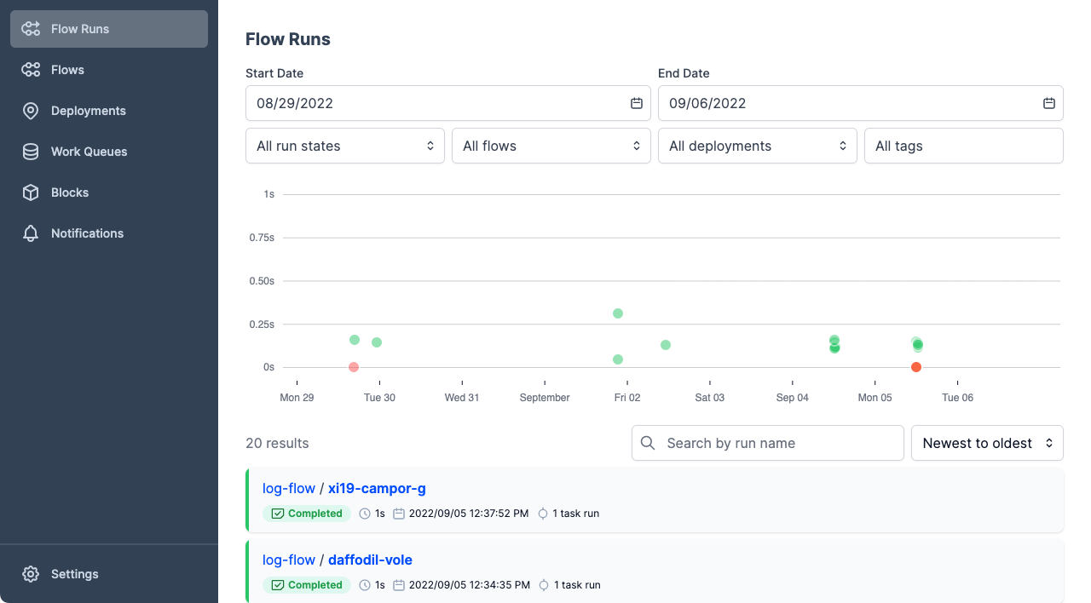Click the clock icon in the daffodil-vole row
This screenshot has width=1091, height=603.
coord(365,585)
